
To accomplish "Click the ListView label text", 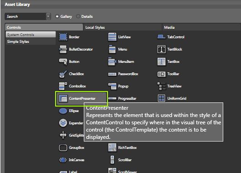I will (124, 37).
